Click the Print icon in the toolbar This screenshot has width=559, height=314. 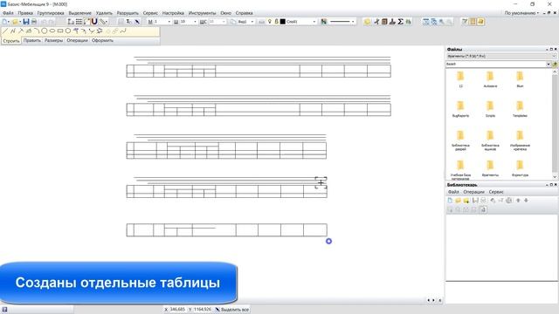(34, 22)
